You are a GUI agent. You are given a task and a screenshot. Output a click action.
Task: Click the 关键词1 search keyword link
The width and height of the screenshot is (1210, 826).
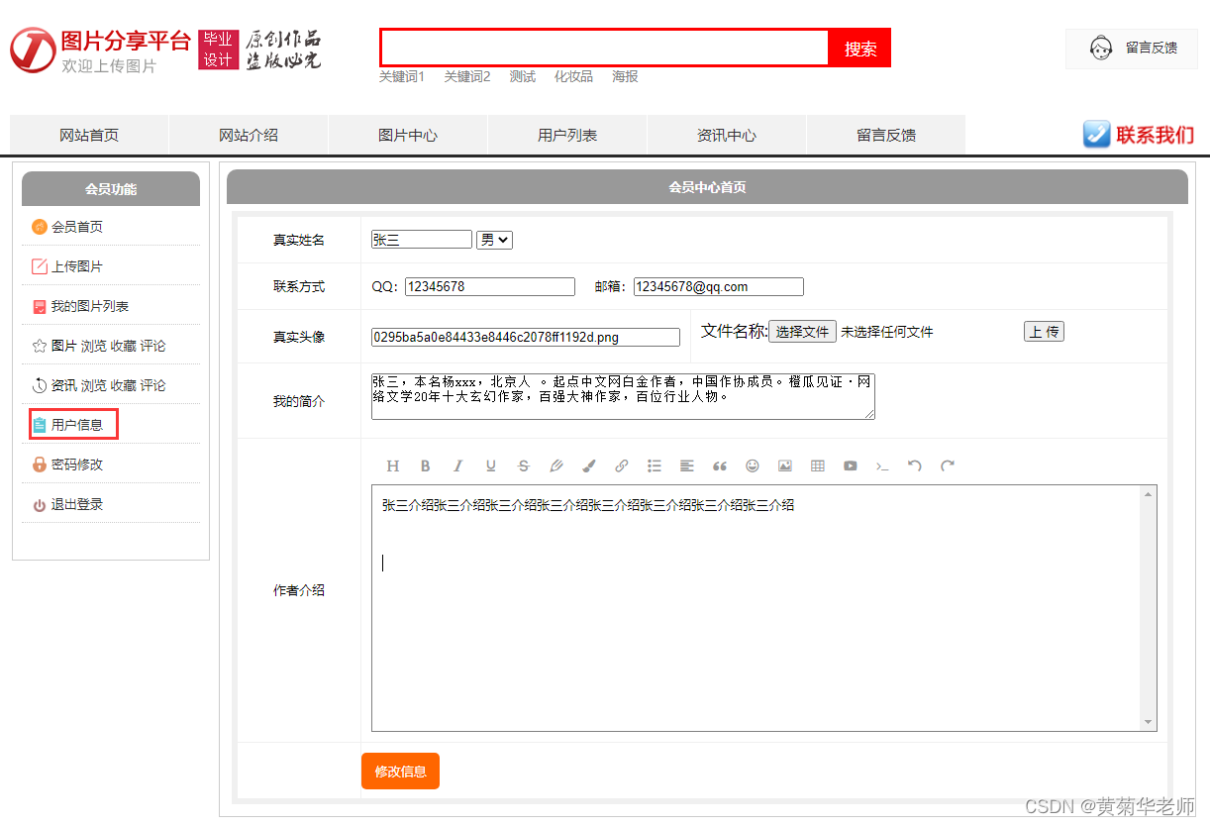402,76
